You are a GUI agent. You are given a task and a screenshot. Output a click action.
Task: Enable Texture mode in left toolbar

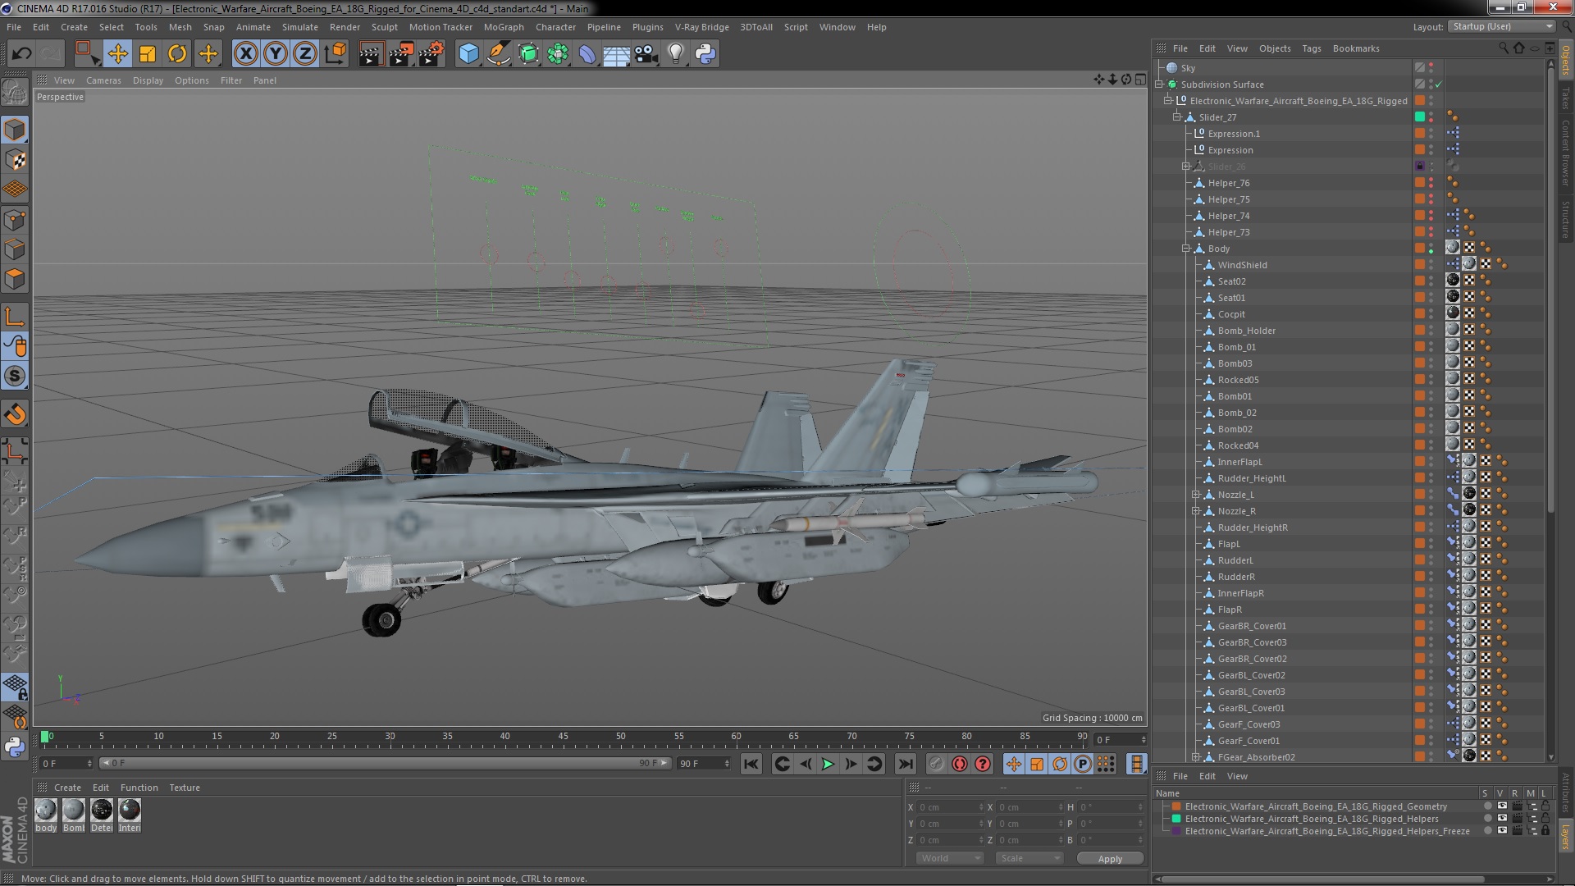click(15, 160)
